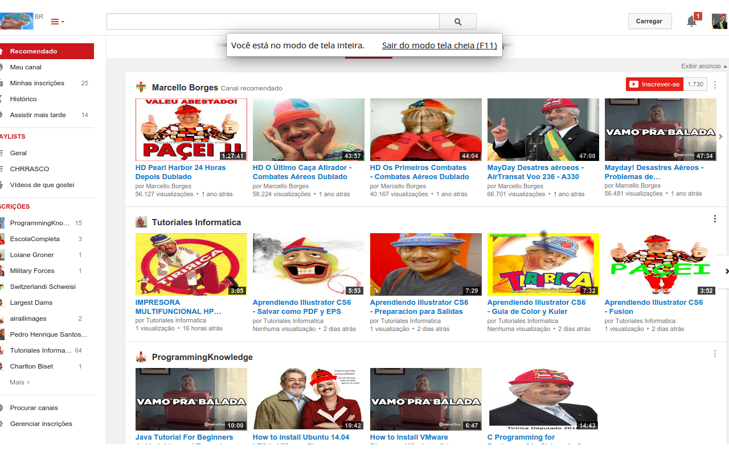The width and height of the screenshot is (729, 455).
Task: Open the notifications bell
Action: (x=691, y=22)
